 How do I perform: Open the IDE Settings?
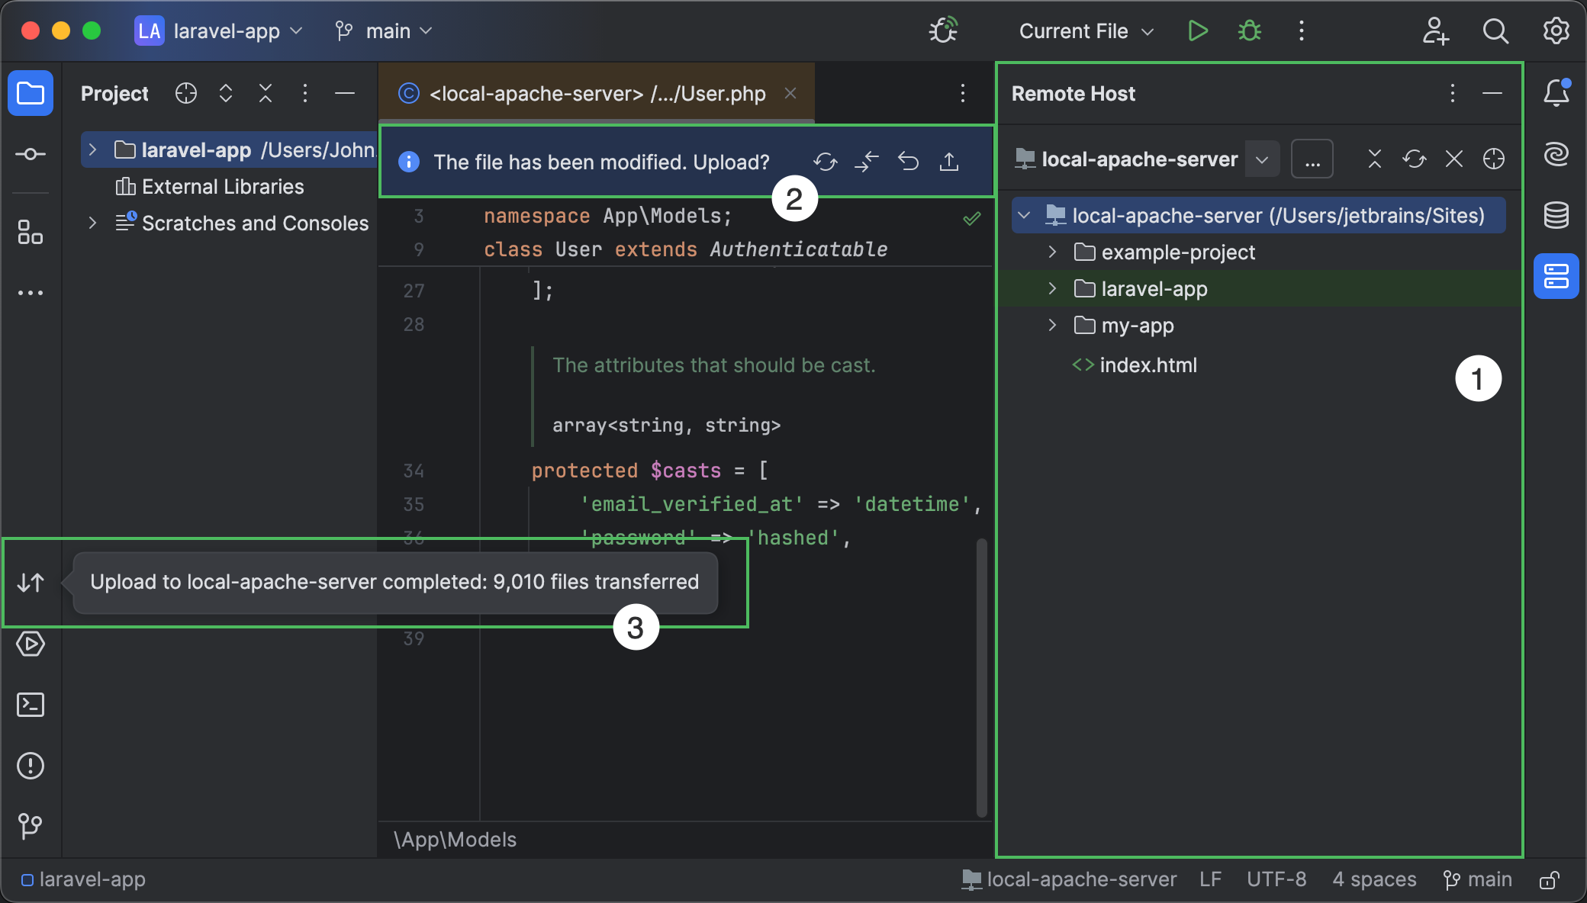tap(1555, 31)
